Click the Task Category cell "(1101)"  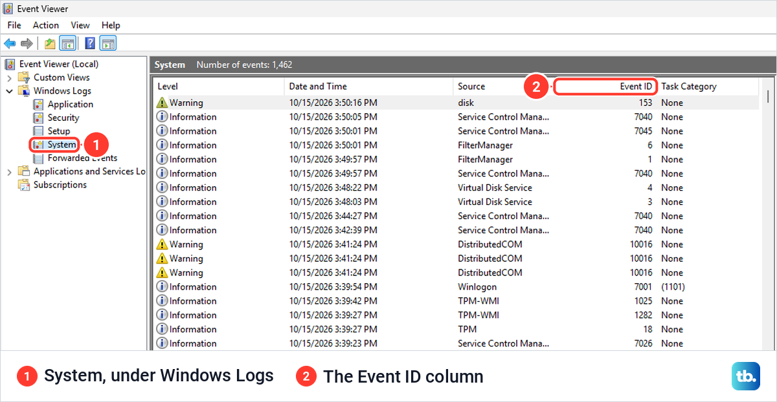click(x=673, y=287)
